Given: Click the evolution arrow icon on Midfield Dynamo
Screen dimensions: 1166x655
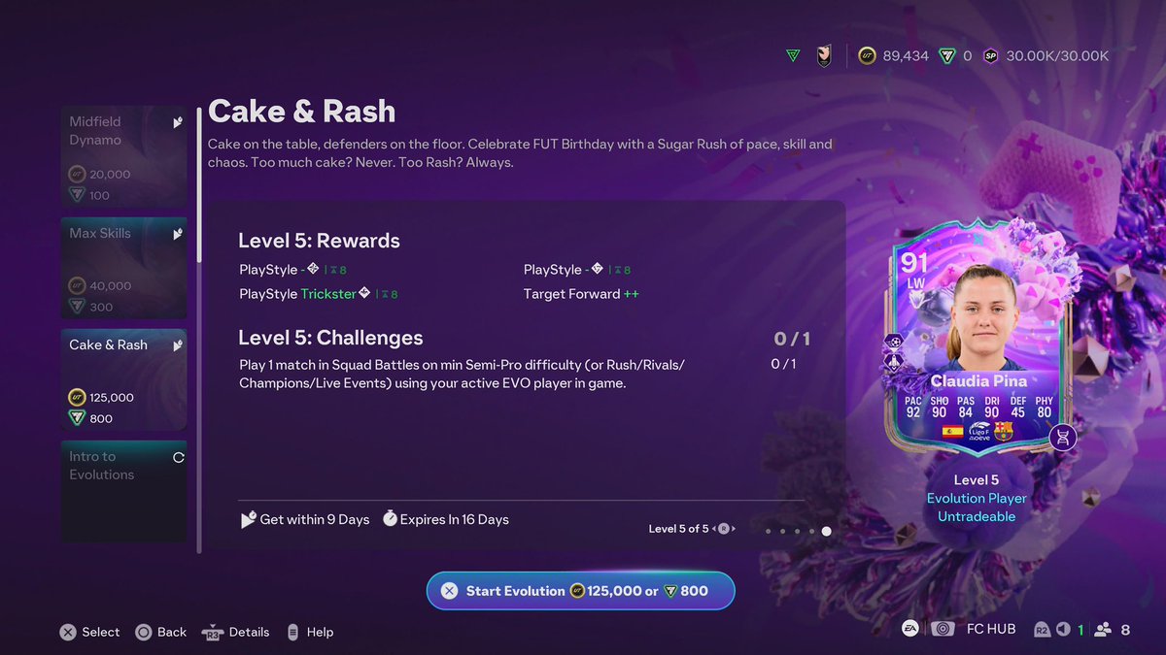Looking at the screenshot, I should coord(178,122).
